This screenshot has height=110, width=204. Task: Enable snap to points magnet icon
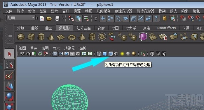coord(198,18)
